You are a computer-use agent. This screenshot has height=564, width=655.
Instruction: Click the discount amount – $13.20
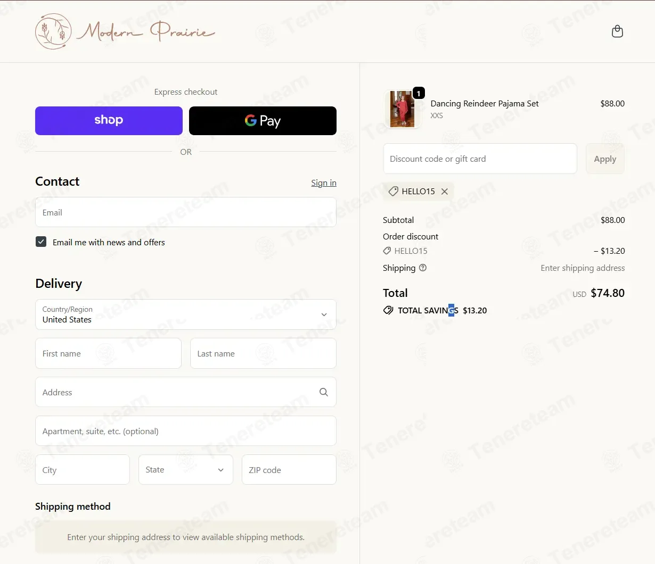pos(609,251)
